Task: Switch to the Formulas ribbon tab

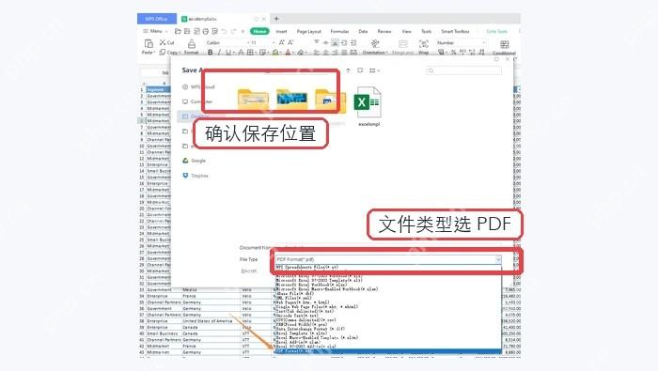Action: tap(339, 31)
